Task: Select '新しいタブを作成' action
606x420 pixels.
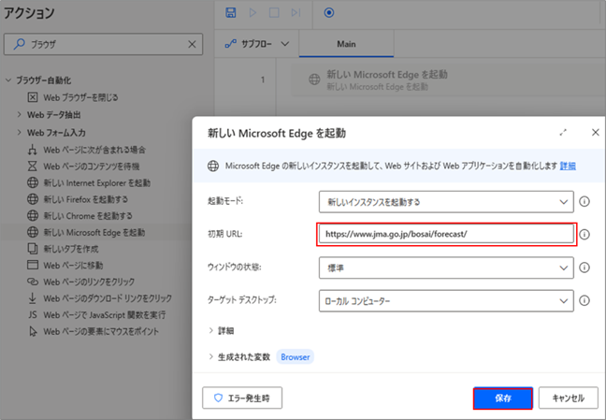Action: tap(63, 249)
